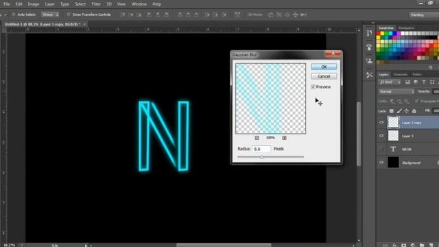Lock image pixels brush icon
This screenshot has width=439, height=247.
[x=399, y=111]
